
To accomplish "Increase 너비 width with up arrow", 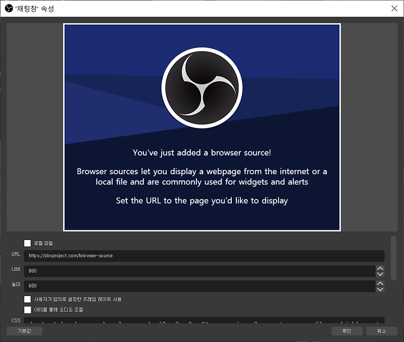I will click(x=380, y=268).
